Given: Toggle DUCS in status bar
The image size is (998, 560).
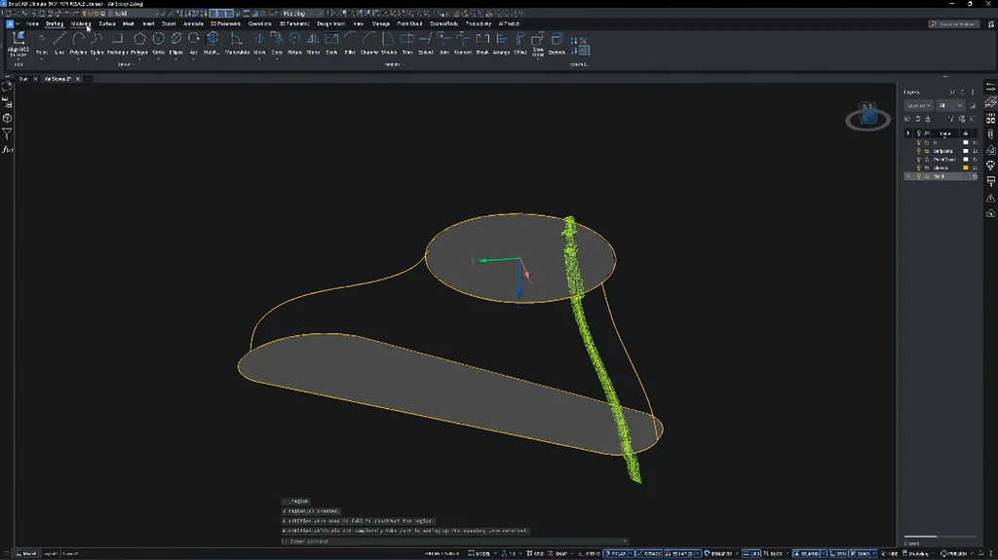Looking at the screenshot, I should (773, 553).
